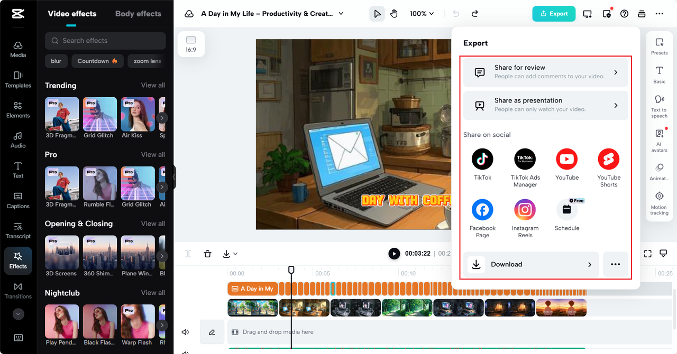Select the Countdown search tag
The height and width of the screenshot is (354, 677).
(x=97, y=61)
